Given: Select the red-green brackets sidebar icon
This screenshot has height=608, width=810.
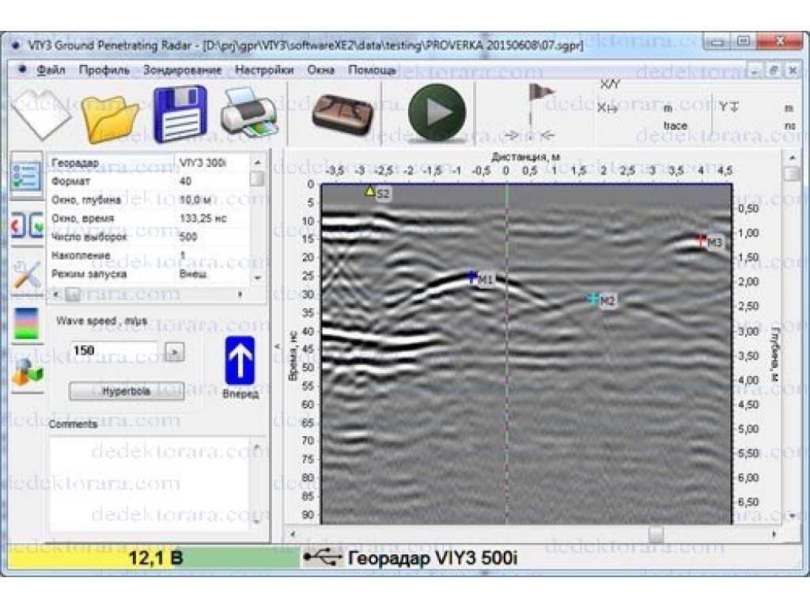Looking at the screenshot, I should [27, 226].
